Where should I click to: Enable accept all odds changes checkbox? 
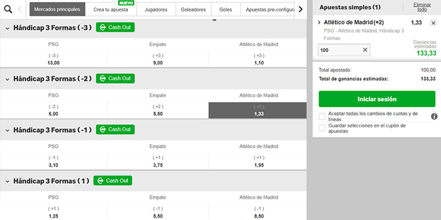coord(322,116)
